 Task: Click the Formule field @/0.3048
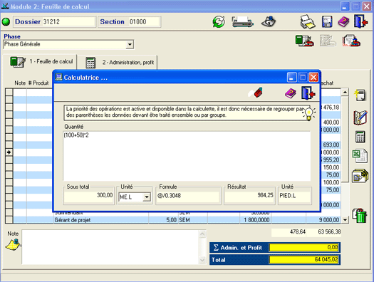[188, 196]
